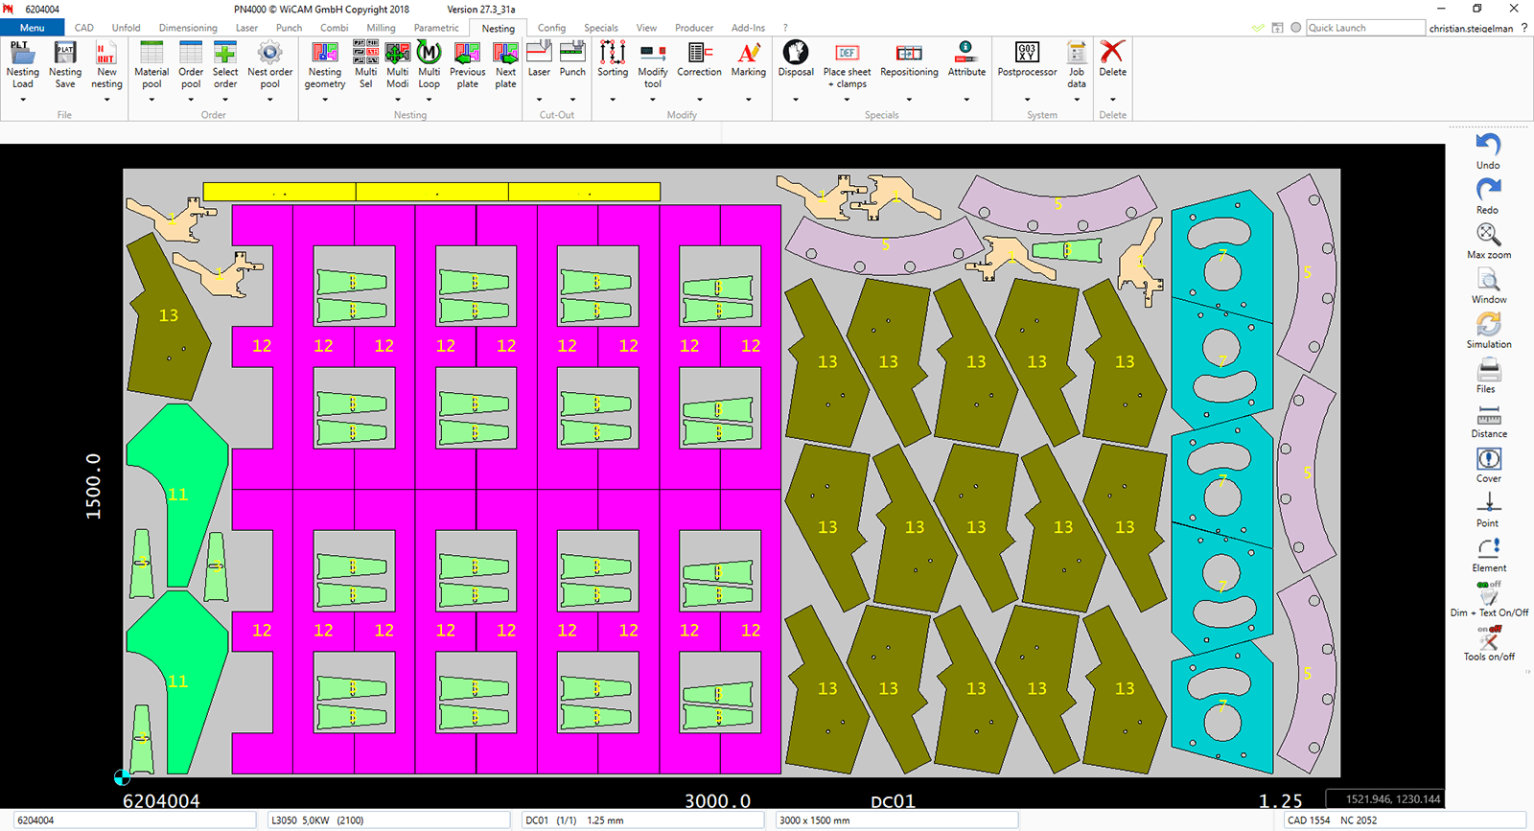Select the Multi Loop nesting tool
The image size is (1534, 831).
point(429,55)
